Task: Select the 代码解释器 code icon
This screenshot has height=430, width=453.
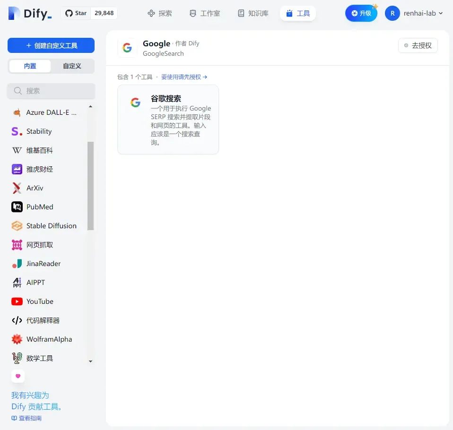Action: click(17, 320)
